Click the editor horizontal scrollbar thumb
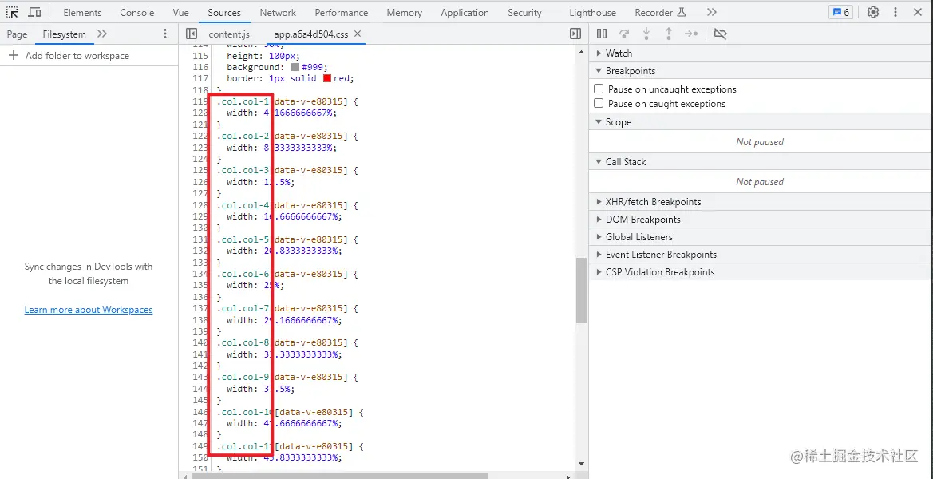The width and height of the screenshot is (933, 479). [x=340, y=476]
